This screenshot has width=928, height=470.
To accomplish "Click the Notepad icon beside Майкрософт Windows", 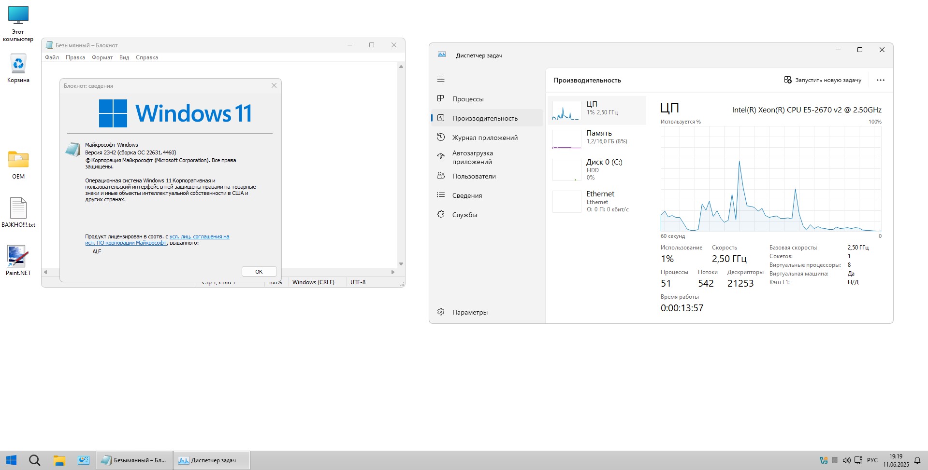I will 72,149.
